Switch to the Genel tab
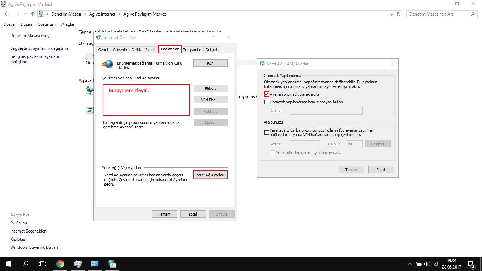This screenshot has height=271, width=482. [103, 50]
